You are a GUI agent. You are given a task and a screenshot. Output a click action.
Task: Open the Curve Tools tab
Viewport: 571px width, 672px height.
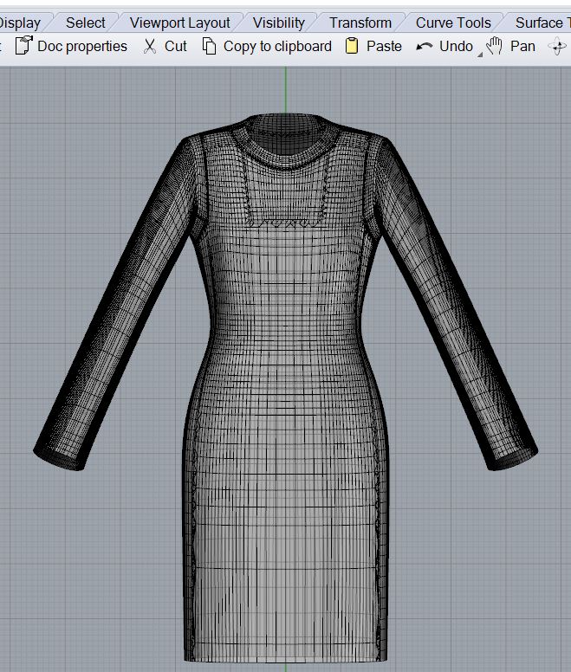pyautogui.click(x=453, y=23)
